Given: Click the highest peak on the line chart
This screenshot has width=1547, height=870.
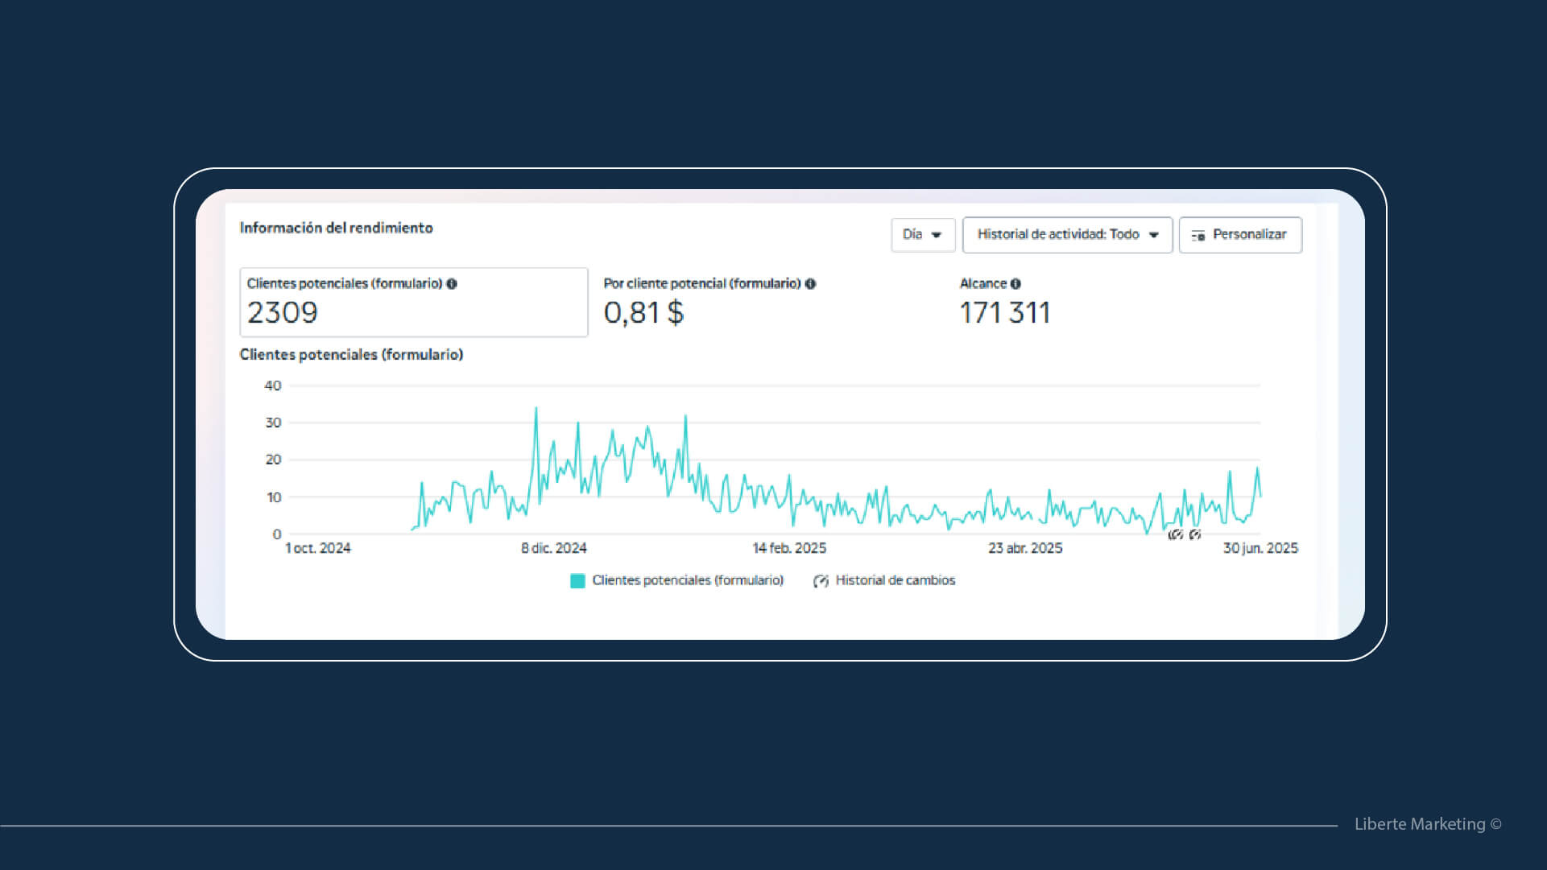Looking at the screenshot, I should [536, 409].
